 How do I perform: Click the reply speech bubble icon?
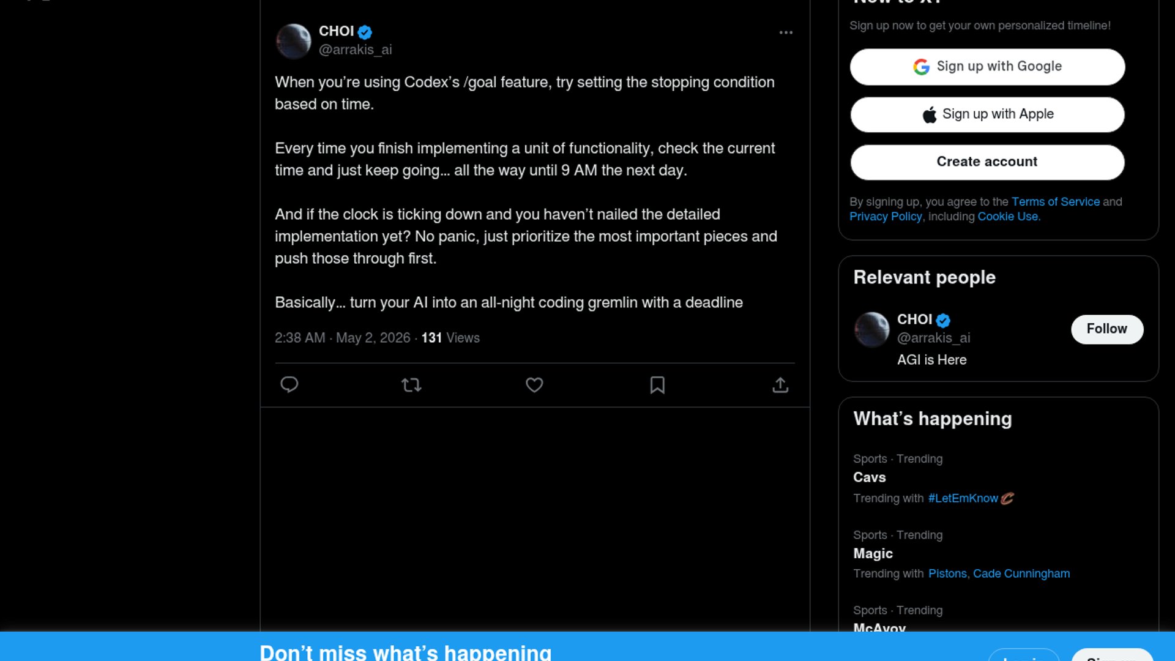click(289, 385)
